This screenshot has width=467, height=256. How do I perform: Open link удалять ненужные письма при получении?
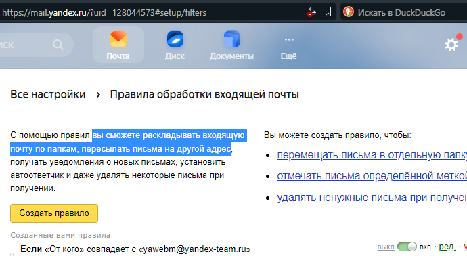pos(372,198)
